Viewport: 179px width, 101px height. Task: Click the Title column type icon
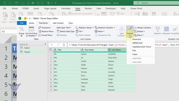tap(55, 50)
